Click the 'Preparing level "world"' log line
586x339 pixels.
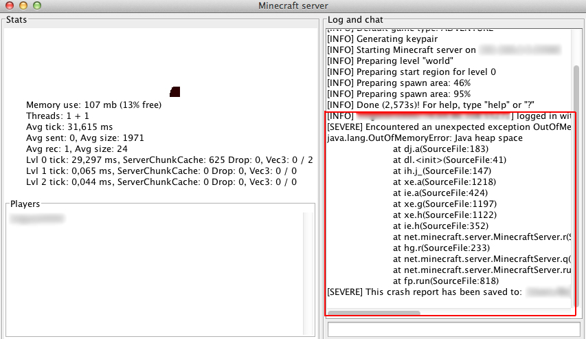[x=390, y=61]
